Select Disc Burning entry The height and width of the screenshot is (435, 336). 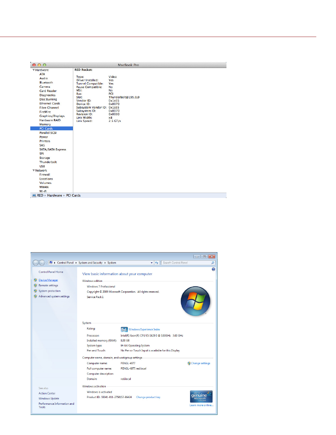coord(48,99)
